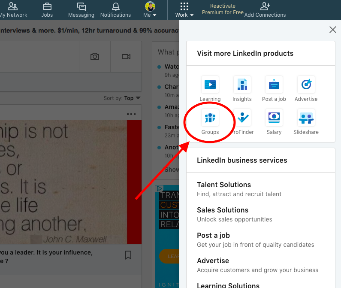The height and width of the screenshot is (288, 341).
Task: Click the John C. Maxwell quote image
Action: pyautogui.click(x=71, y=182)
